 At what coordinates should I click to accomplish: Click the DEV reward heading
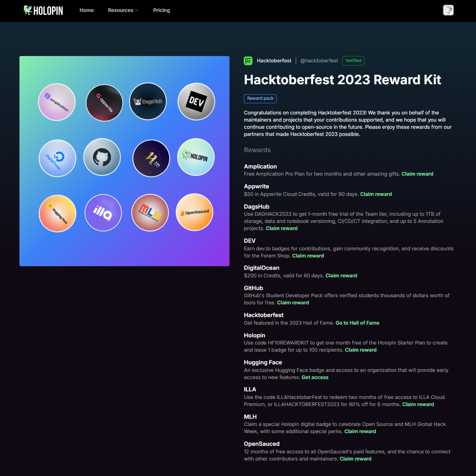tap(250, 241)
